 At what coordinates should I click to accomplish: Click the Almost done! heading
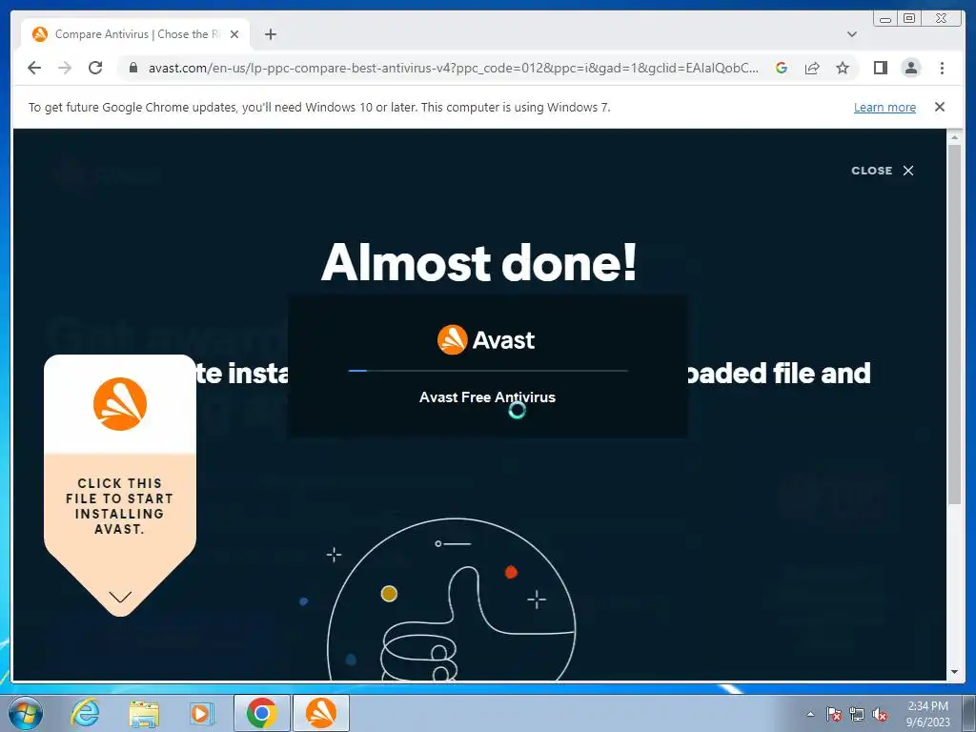pos(479,263)
